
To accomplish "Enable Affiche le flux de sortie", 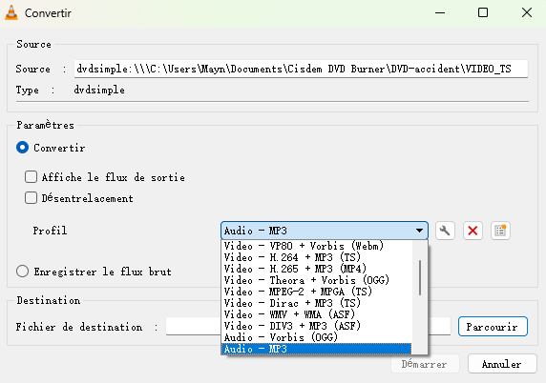I will 31,177.
